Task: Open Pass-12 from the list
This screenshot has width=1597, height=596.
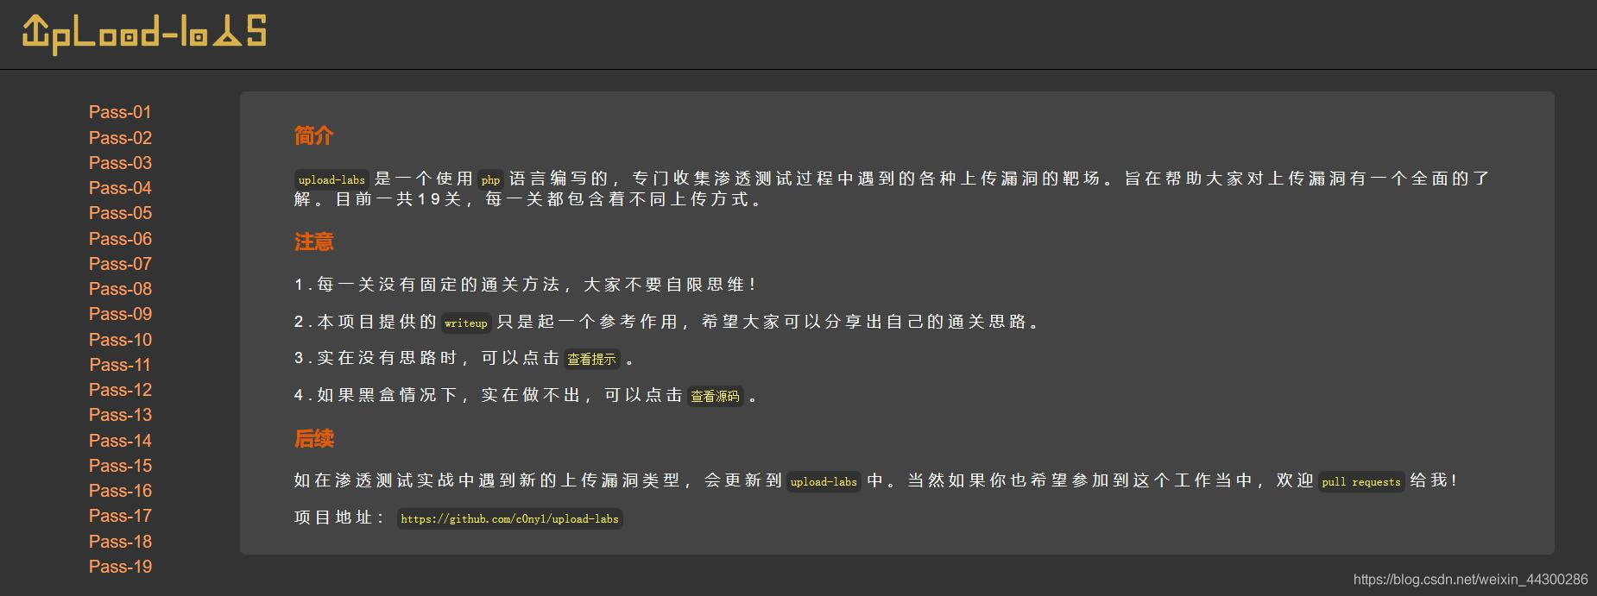Action: 120,390
